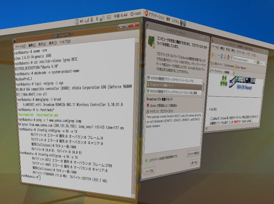
Task: Check the battery status icon in the panel
Action: point(92,20)
